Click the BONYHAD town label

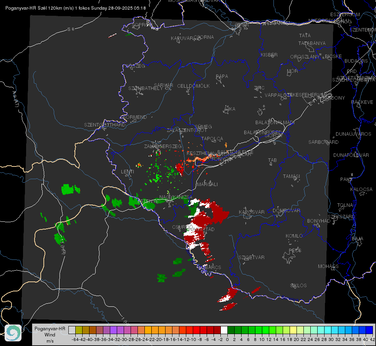[319, 221]
